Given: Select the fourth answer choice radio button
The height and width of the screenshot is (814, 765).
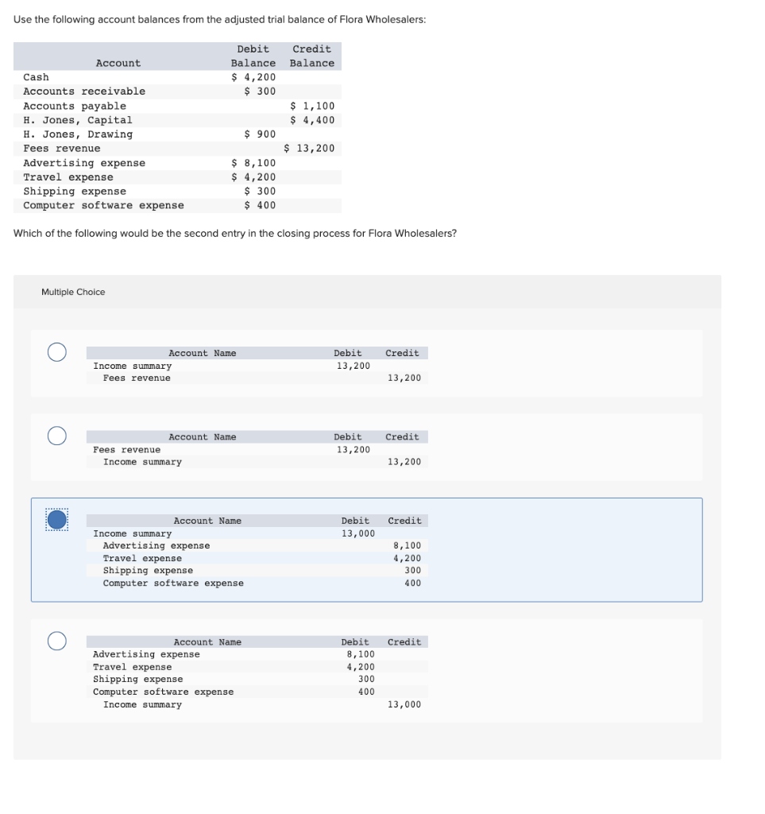Looking at the screenshot, I should tap(56, 641).
